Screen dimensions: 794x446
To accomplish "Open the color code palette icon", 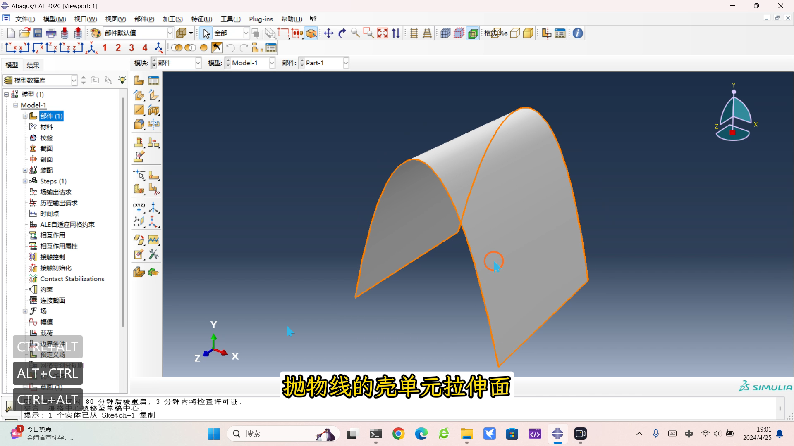I will tap(96, 33).
